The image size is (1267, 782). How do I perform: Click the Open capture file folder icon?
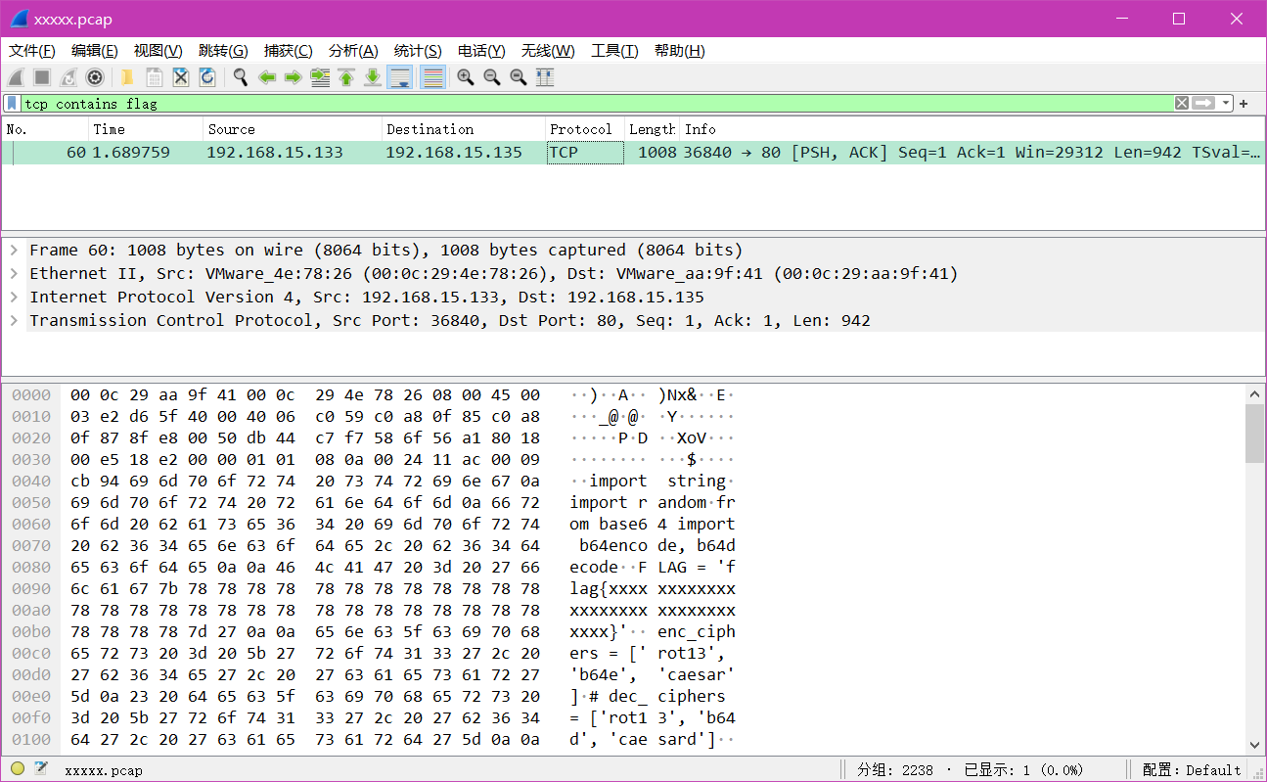click(127, 77)
